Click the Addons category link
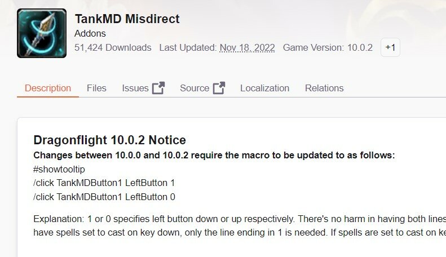This screenshot has width=446, height=257. tap(90, 34)
